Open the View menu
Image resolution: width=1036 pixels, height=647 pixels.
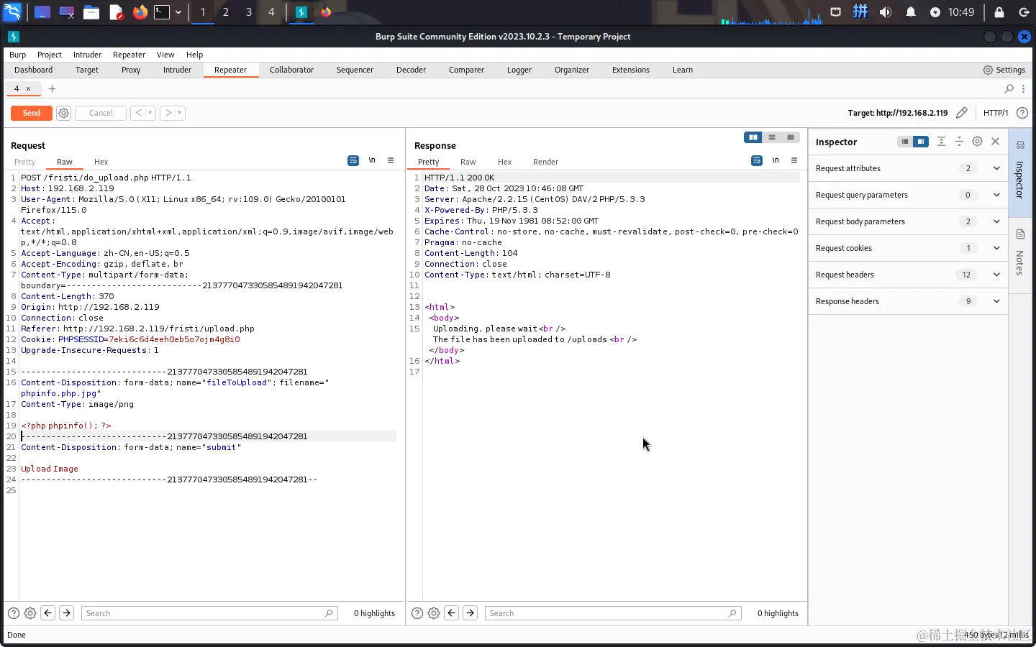coord(165,55)
